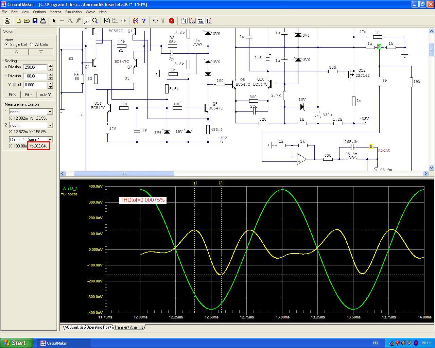Select the Zoom magnifier tool
This screenshot has width=435, height=348.
point(95,21)
